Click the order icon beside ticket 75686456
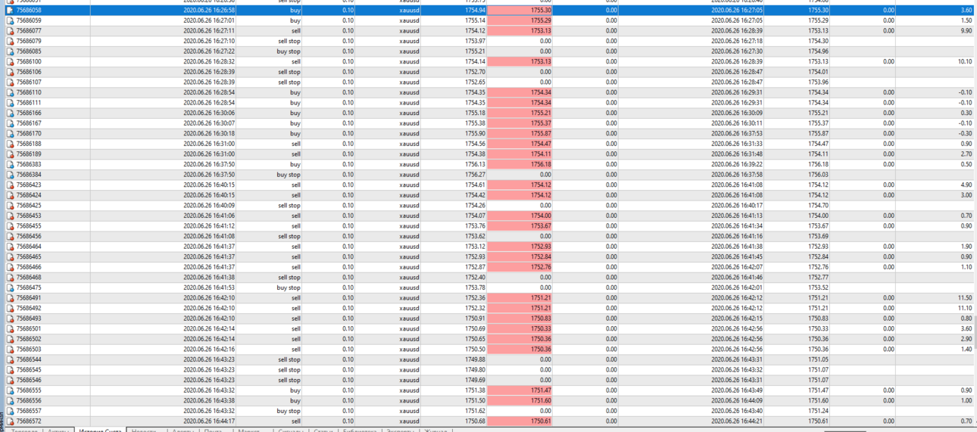 [x=10, y=236]
